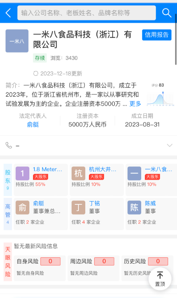Tap the 置顶 back-to-top button
177x298 pixels.
[160, 279]
